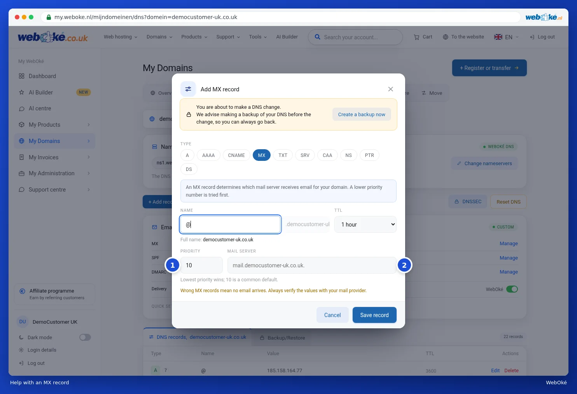Image resolution: width=577 pixels, height=394 pixels.
Task: Toggle Dark mode switch
Action: tap(85, 337)
